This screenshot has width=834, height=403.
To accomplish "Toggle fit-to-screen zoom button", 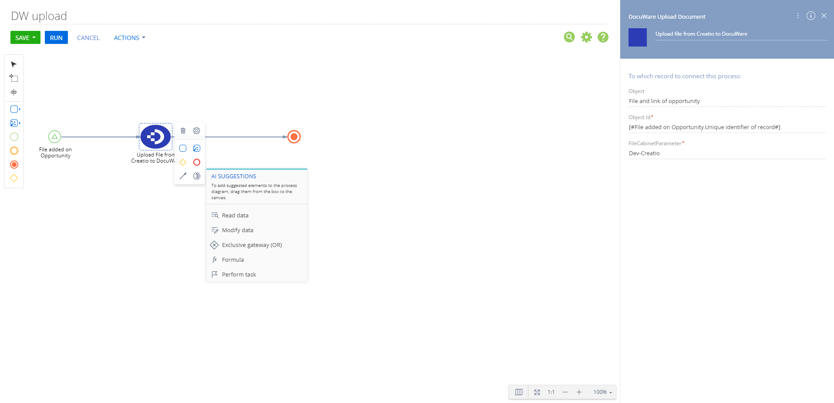I will (537, 392).
